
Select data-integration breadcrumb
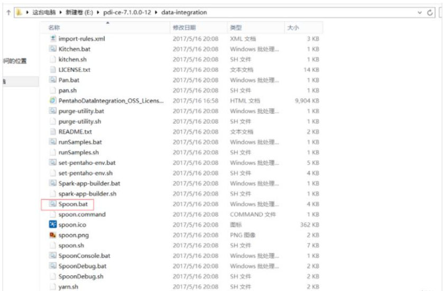coord(184,13)
